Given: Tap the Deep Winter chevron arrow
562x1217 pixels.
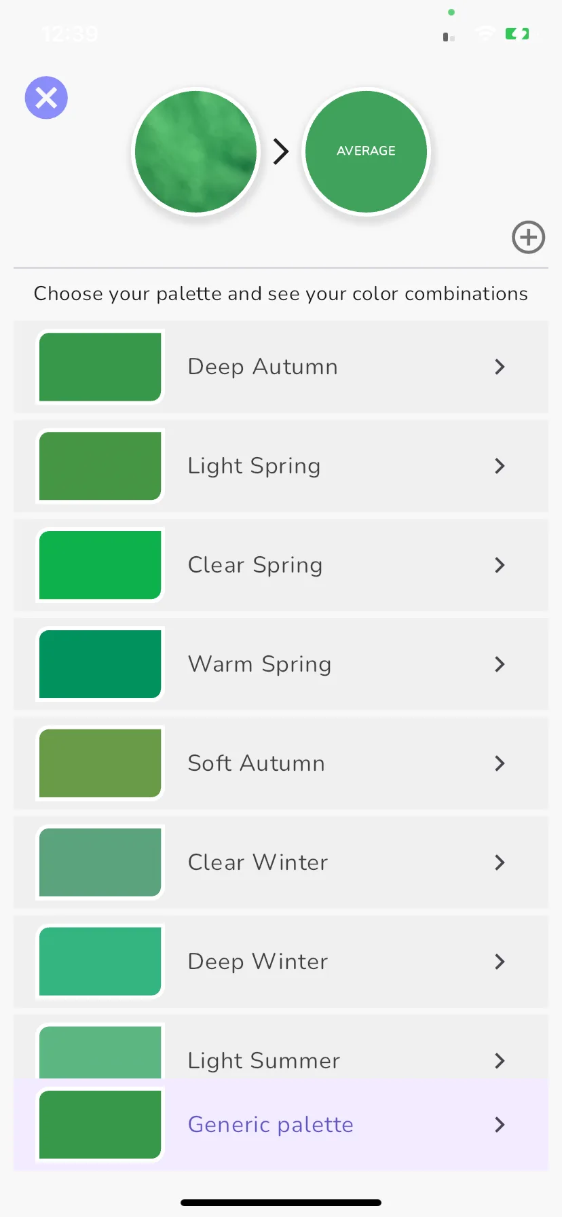Looking at the screenshot, I should 500,962.
